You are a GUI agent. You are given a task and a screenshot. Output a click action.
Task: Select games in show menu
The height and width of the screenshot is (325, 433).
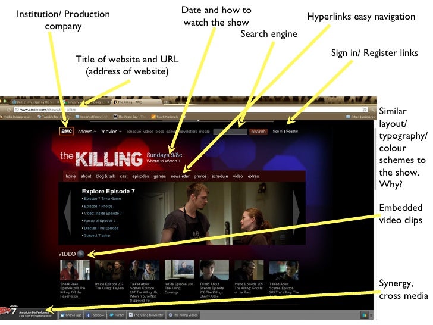pos(159,176)
